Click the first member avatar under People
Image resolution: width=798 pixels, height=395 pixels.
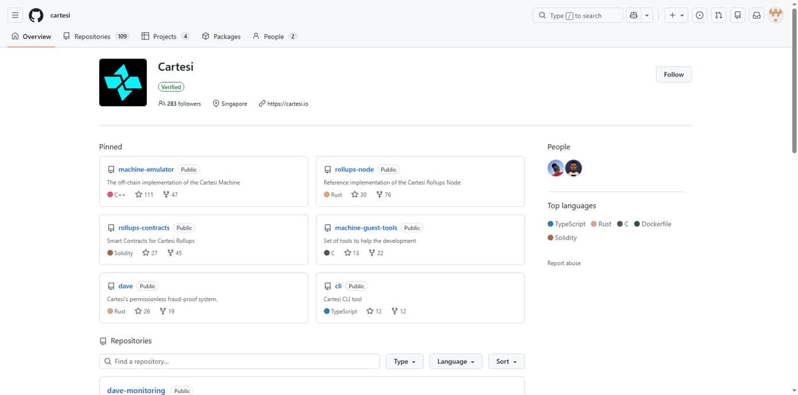click(x=556, y=168)
